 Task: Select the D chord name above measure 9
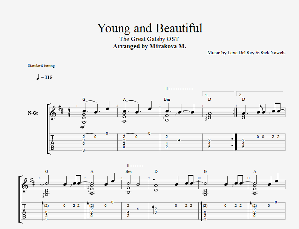[156, 171]
